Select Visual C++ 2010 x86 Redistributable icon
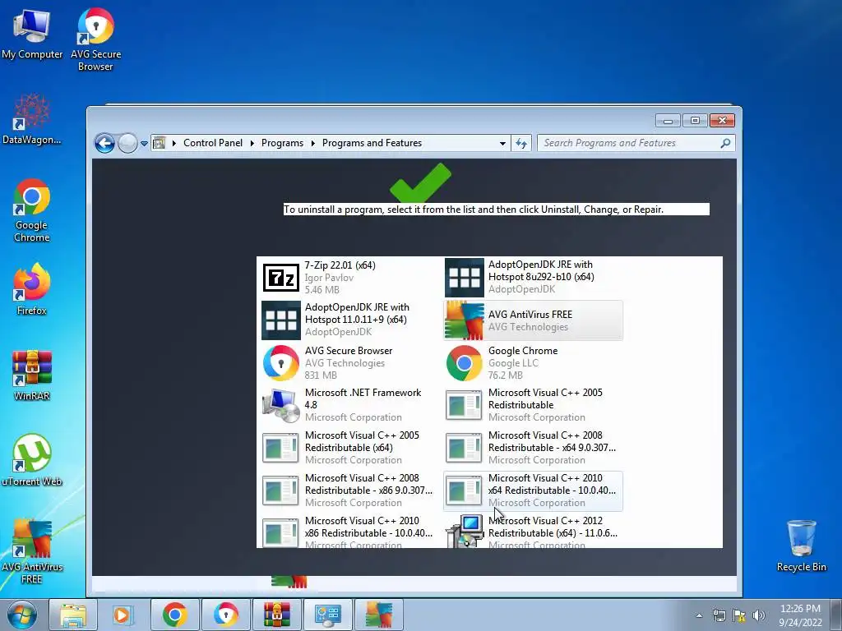Viewport: 842px width, 631px height. (280, 532)
